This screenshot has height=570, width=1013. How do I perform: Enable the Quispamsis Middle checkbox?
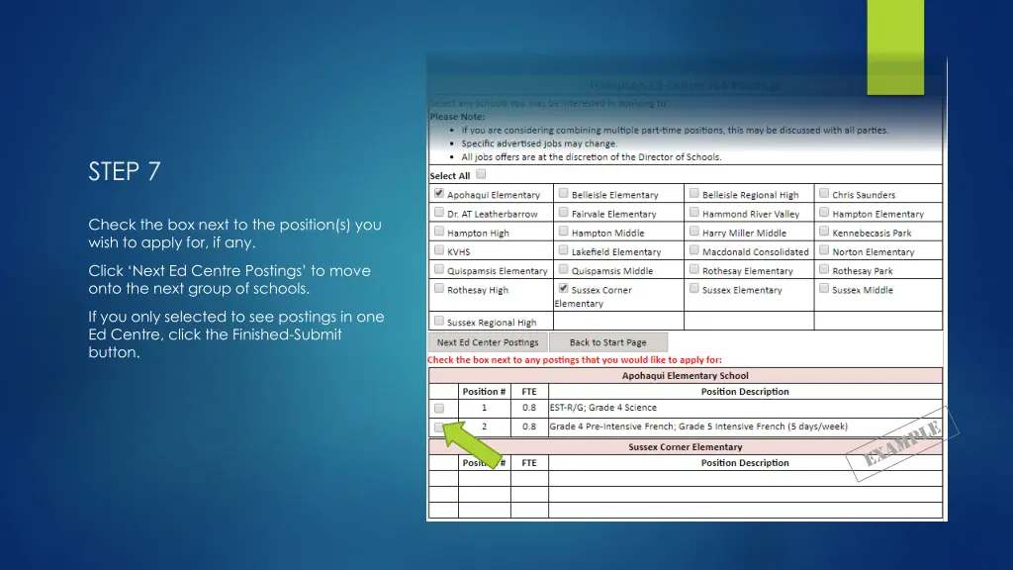(x=563, y=270)
